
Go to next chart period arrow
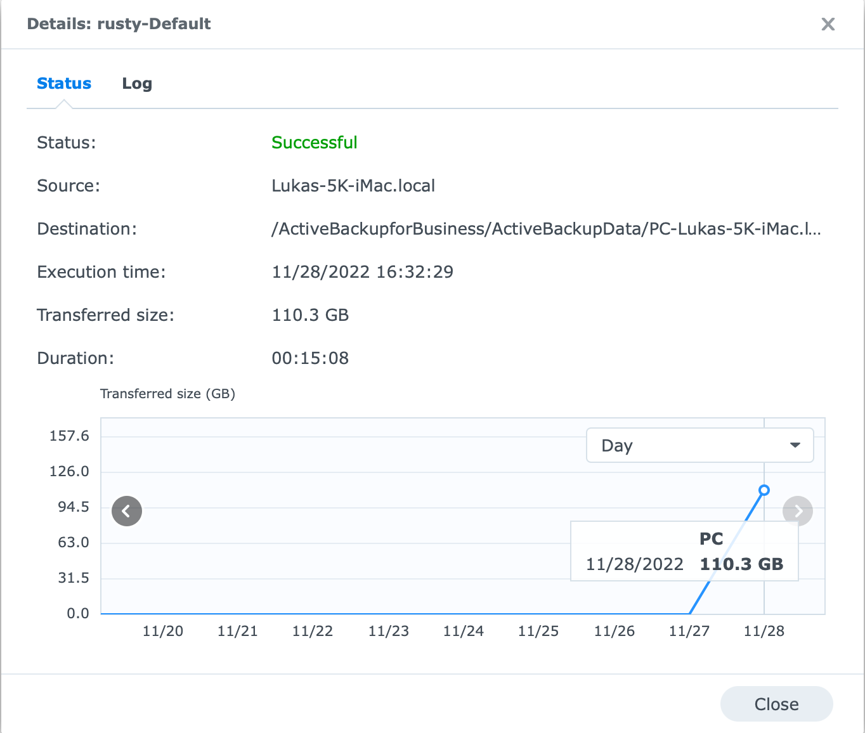(x=798, y=511)
